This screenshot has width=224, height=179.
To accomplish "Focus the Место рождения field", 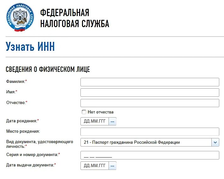I will (150, 132).
